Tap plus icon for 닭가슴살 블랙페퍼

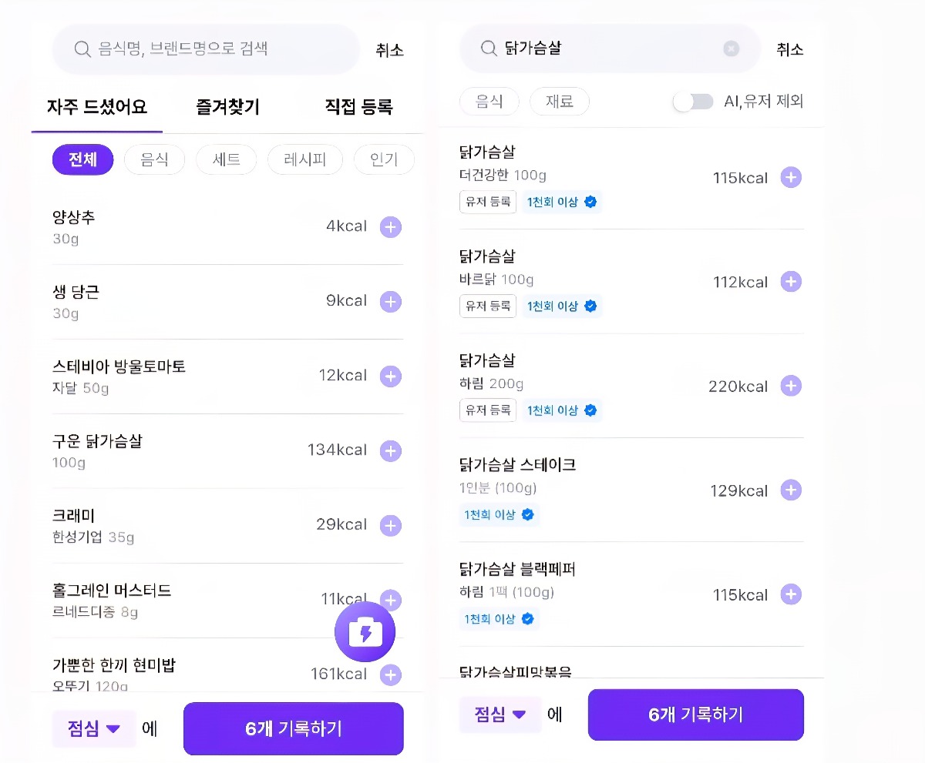click(791, 594)
